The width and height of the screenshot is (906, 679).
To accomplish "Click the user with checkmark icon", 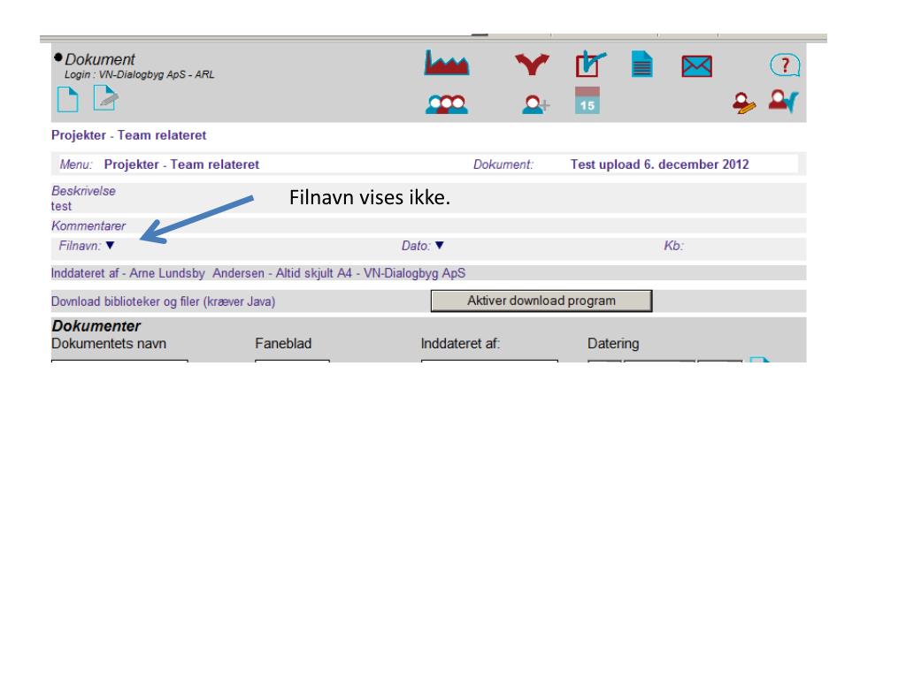I will tap(783, 102).
